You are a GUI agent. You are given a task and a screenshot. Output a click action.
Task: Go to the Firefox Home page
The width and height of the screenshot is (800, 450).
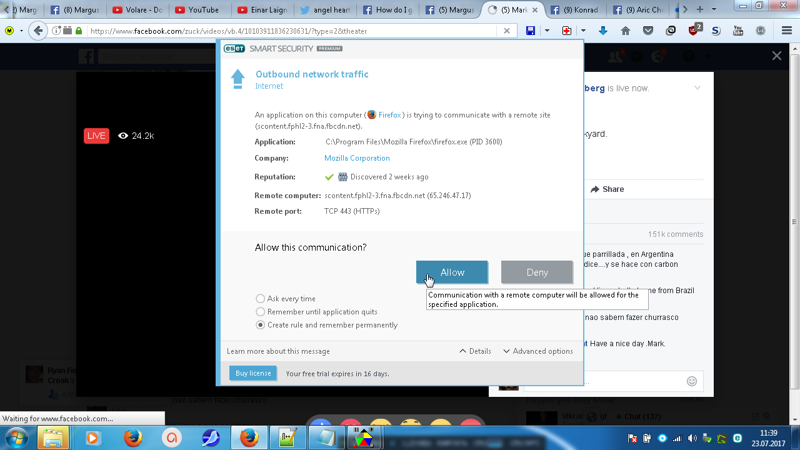coord(626,31)
